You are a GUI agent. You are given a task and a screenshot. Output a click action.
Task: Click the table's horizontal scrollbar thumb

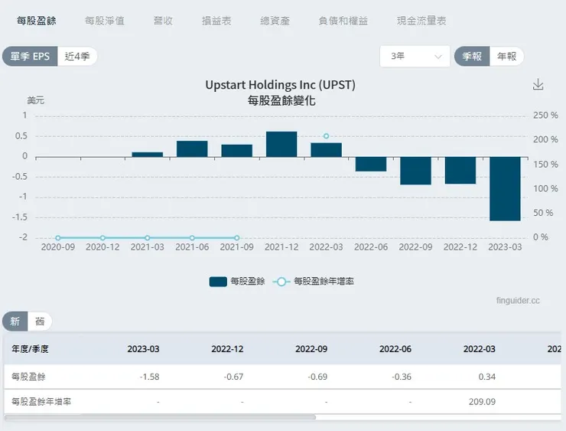(161, 417)
